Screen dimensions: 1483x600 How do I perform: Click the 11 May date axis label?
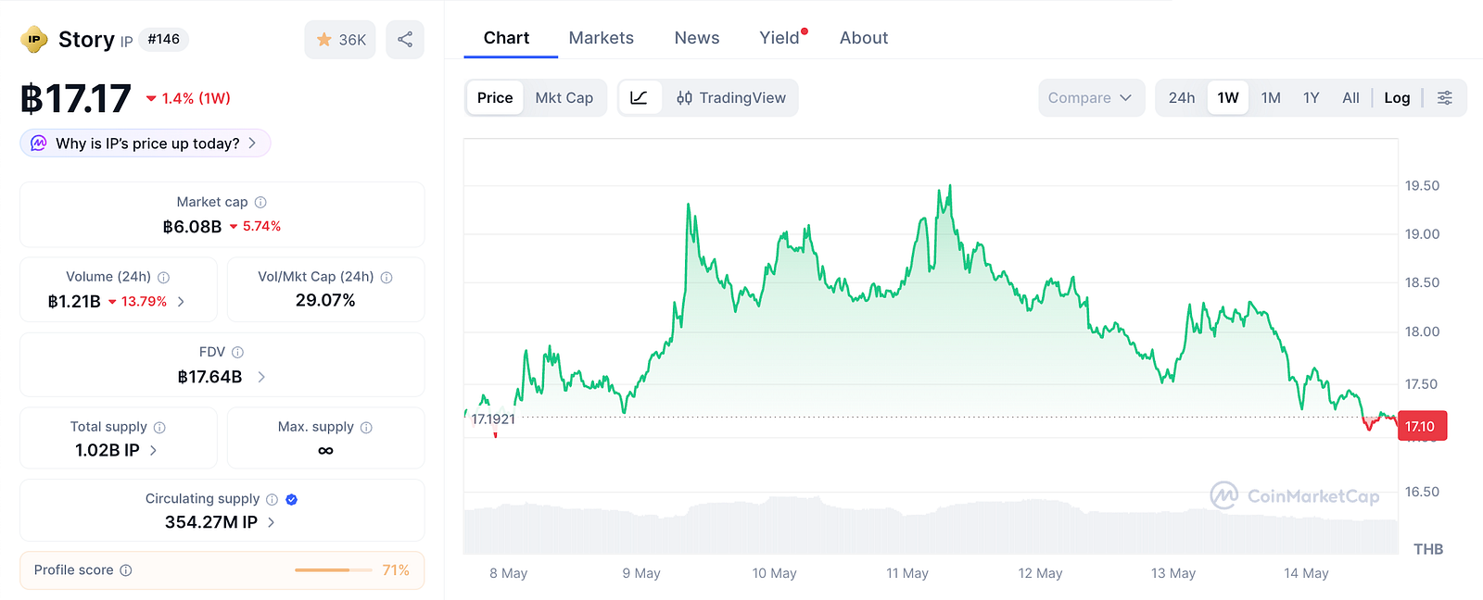pyautogui.click(x=907, y=573)
